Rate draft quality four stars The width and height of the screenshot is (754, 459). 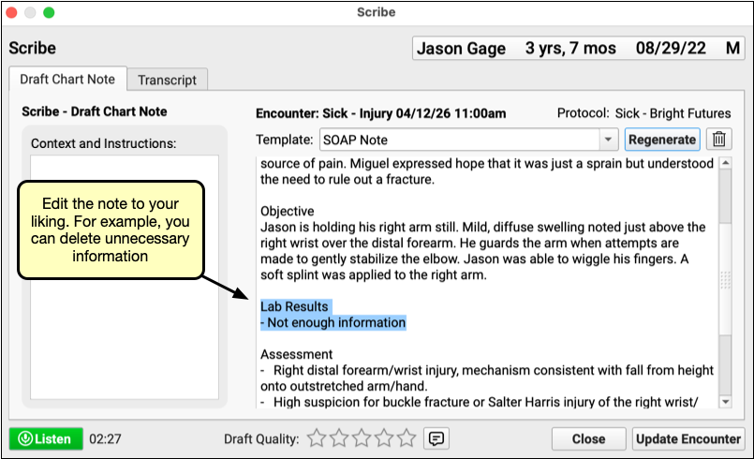coord(383,438)
